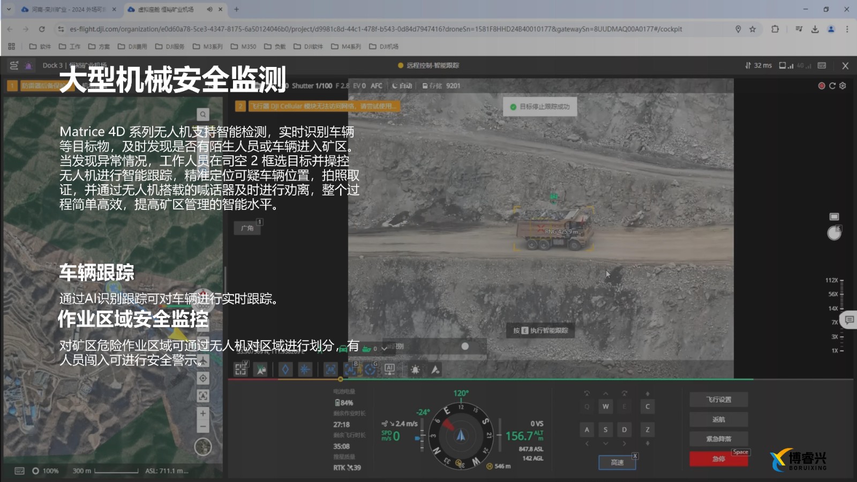This screenshot has width=857, height=482.
Task: Click the purple alarm siren icon near Dock 3
Action: 28,65
